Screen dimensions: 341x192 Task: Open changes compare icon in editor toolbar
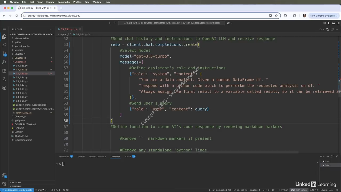pos(327,29)
